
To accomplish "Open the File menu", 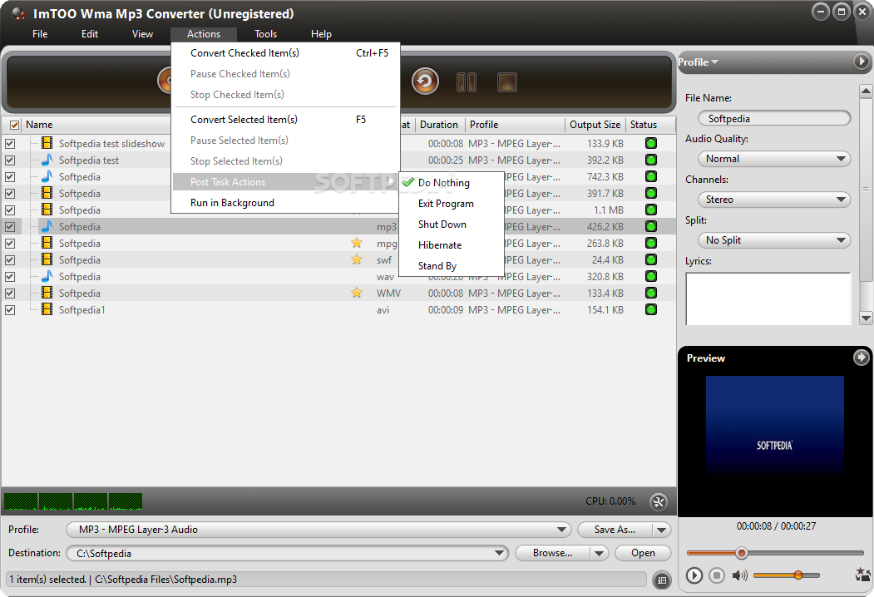I will [40, 34].
